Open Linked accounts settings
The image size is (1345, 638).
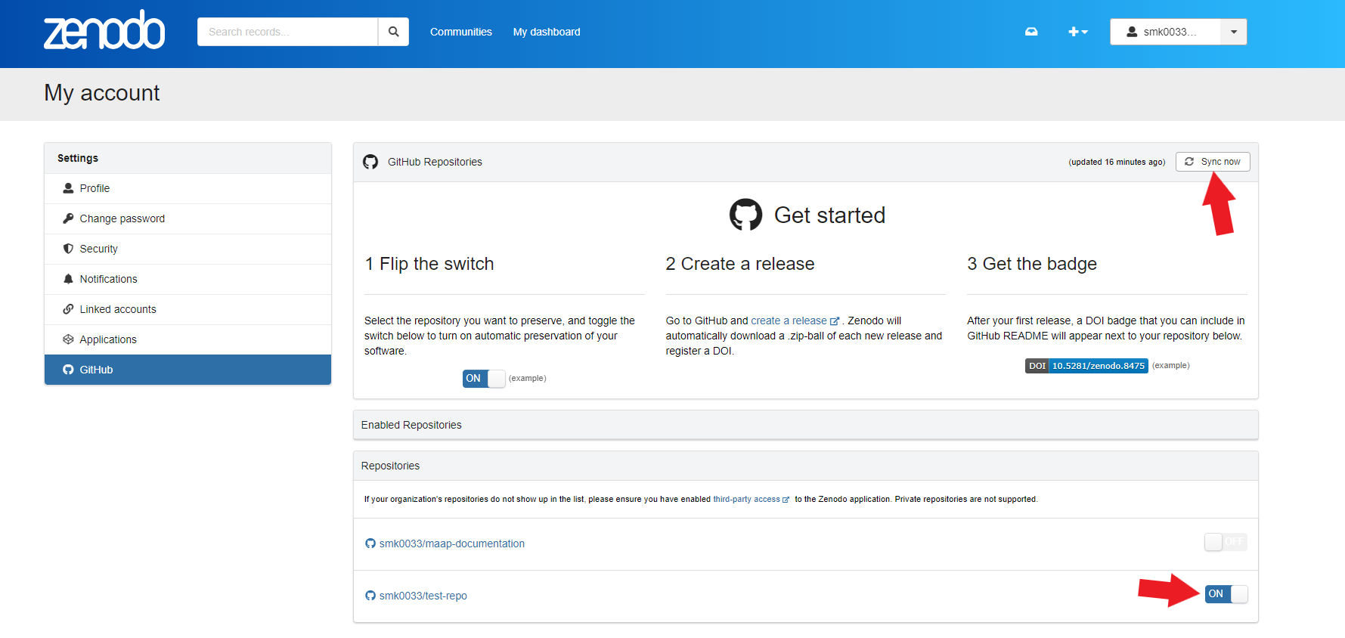[x=187, y=309]
